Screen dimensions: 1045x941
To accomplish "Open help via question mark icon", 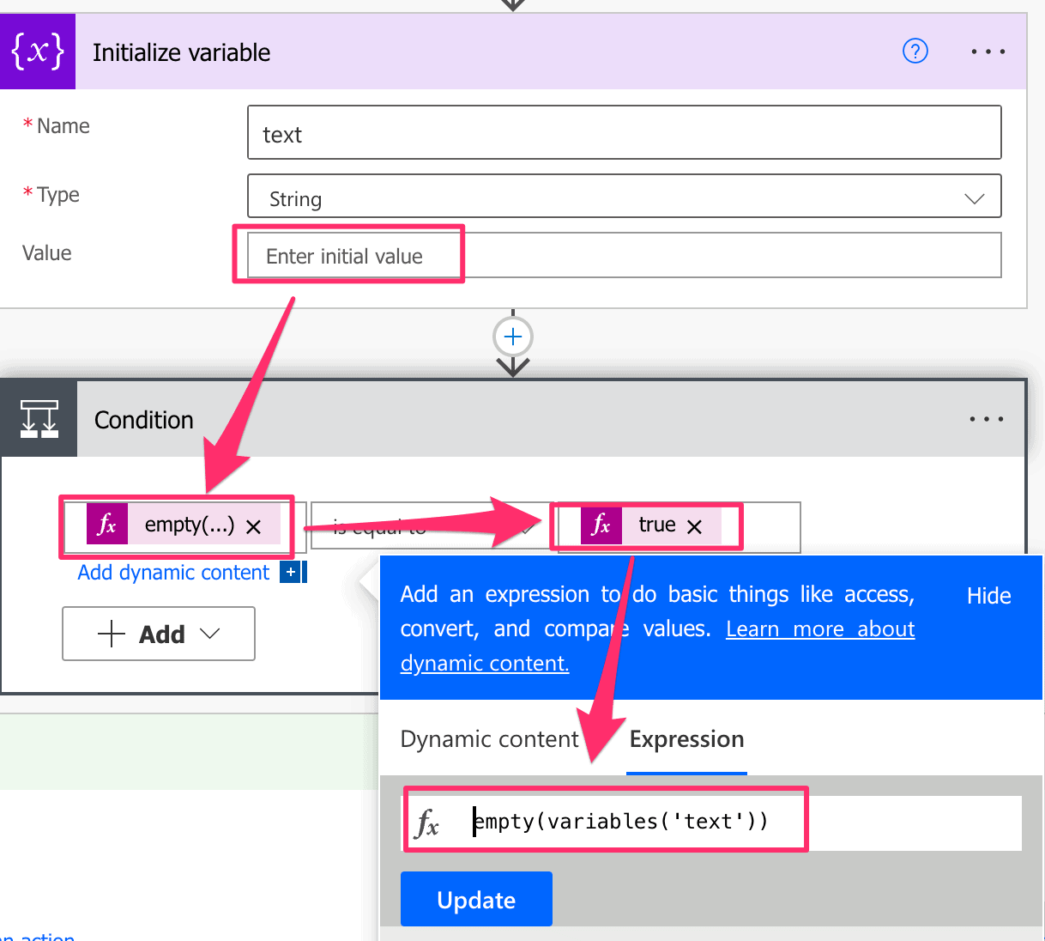I will click(915, 52).
